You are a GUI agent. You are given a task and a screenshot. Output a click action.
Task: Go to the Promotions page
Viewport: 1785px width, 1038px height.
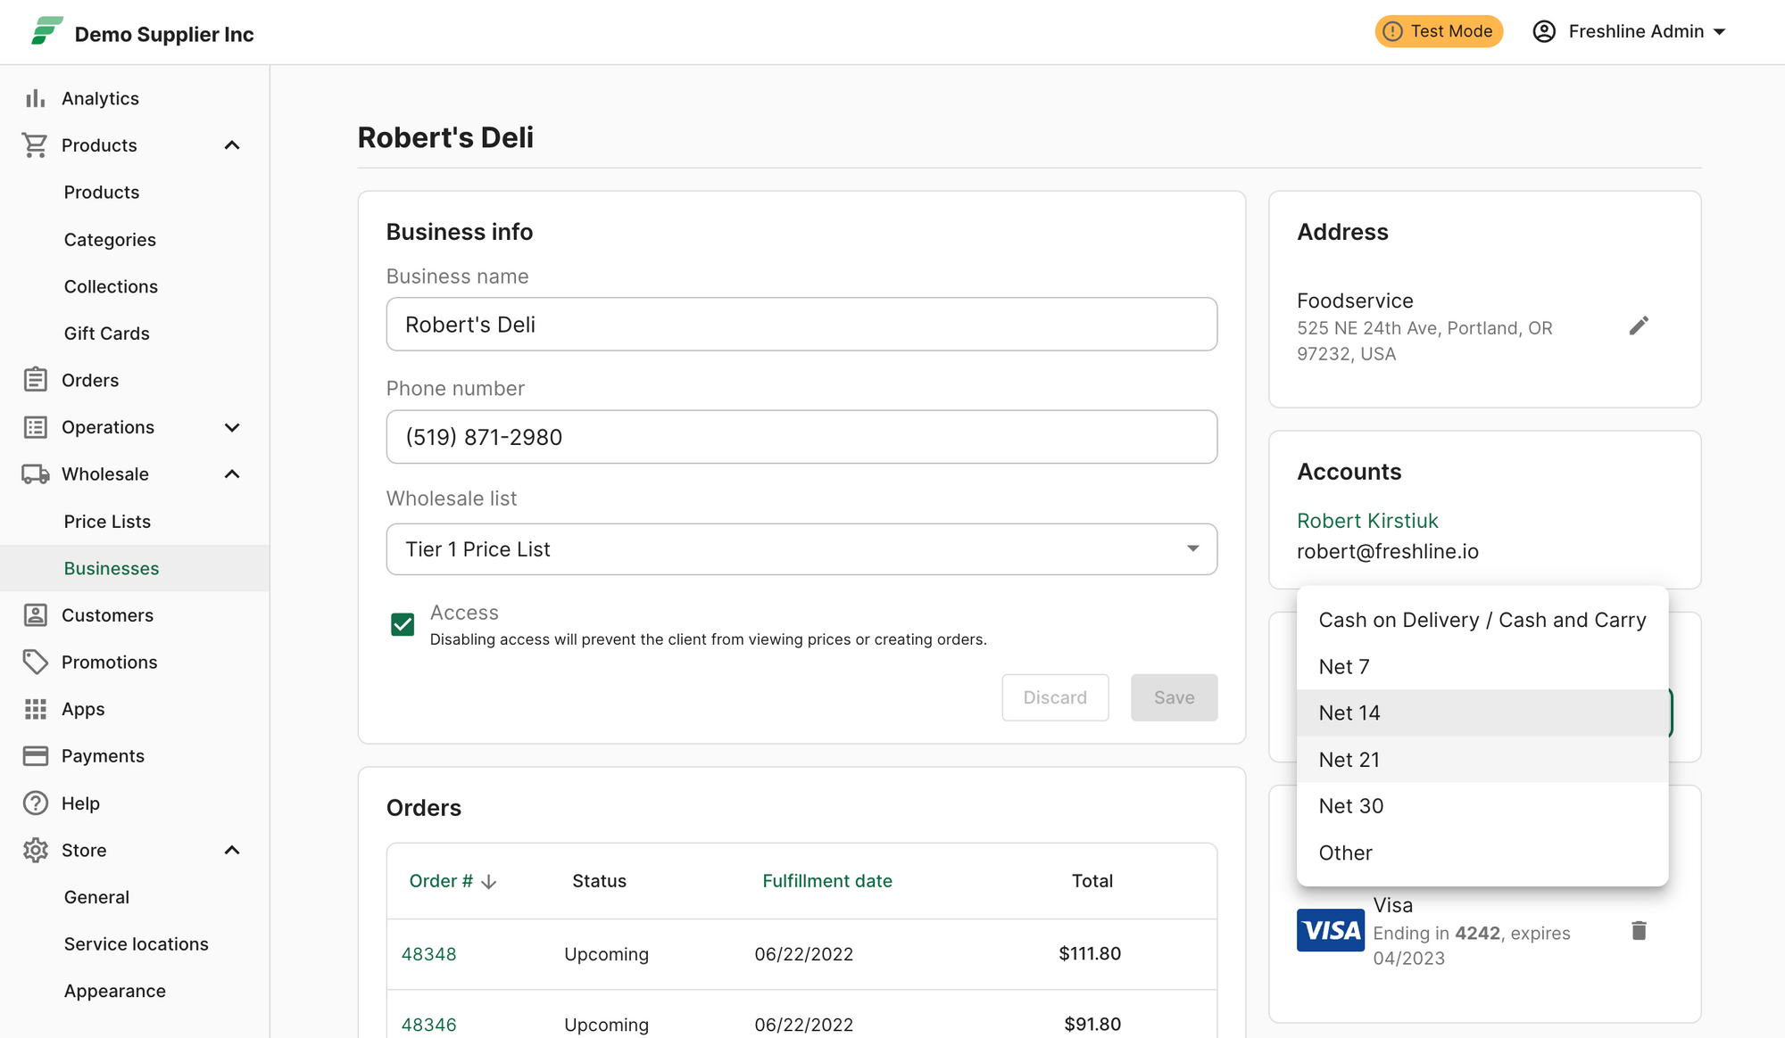click(x=109, y=662)
